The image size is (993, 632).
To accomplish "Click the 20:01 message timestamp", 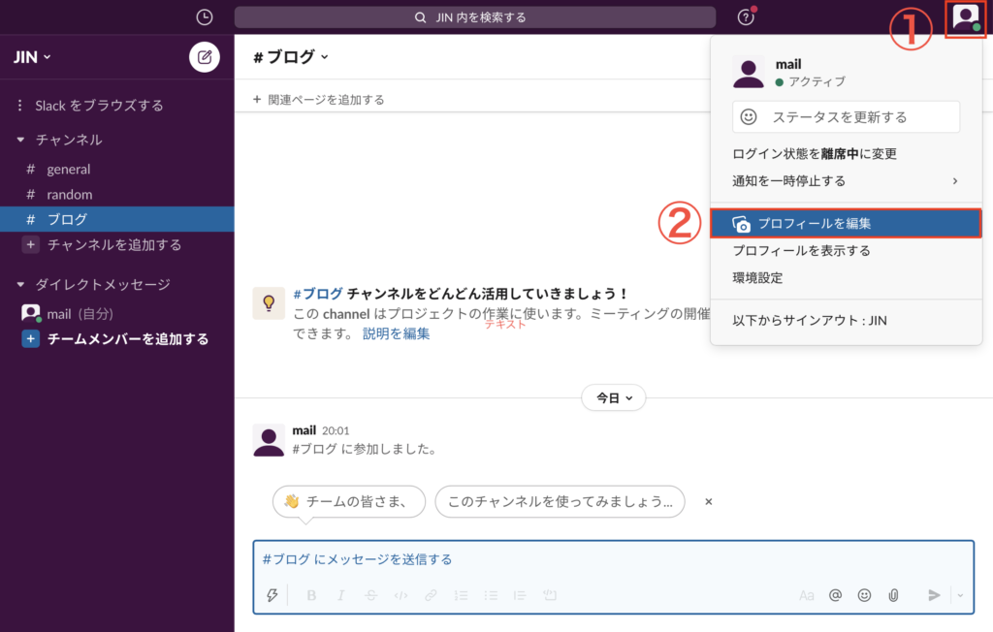I will (336, 430).
